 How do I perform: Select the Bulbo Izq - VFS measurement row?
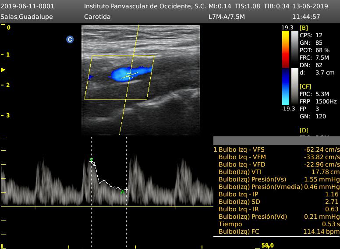(x=276, y=149)
